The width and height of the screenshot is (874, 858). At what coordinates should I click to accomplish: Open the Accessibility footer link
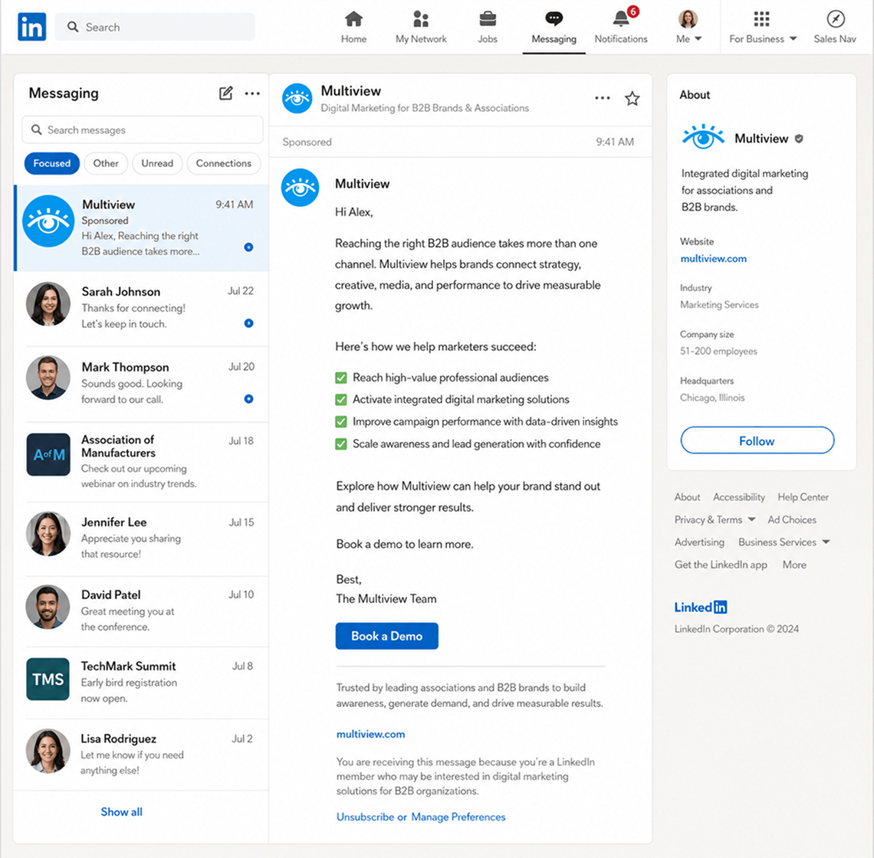tap(738, 497)
